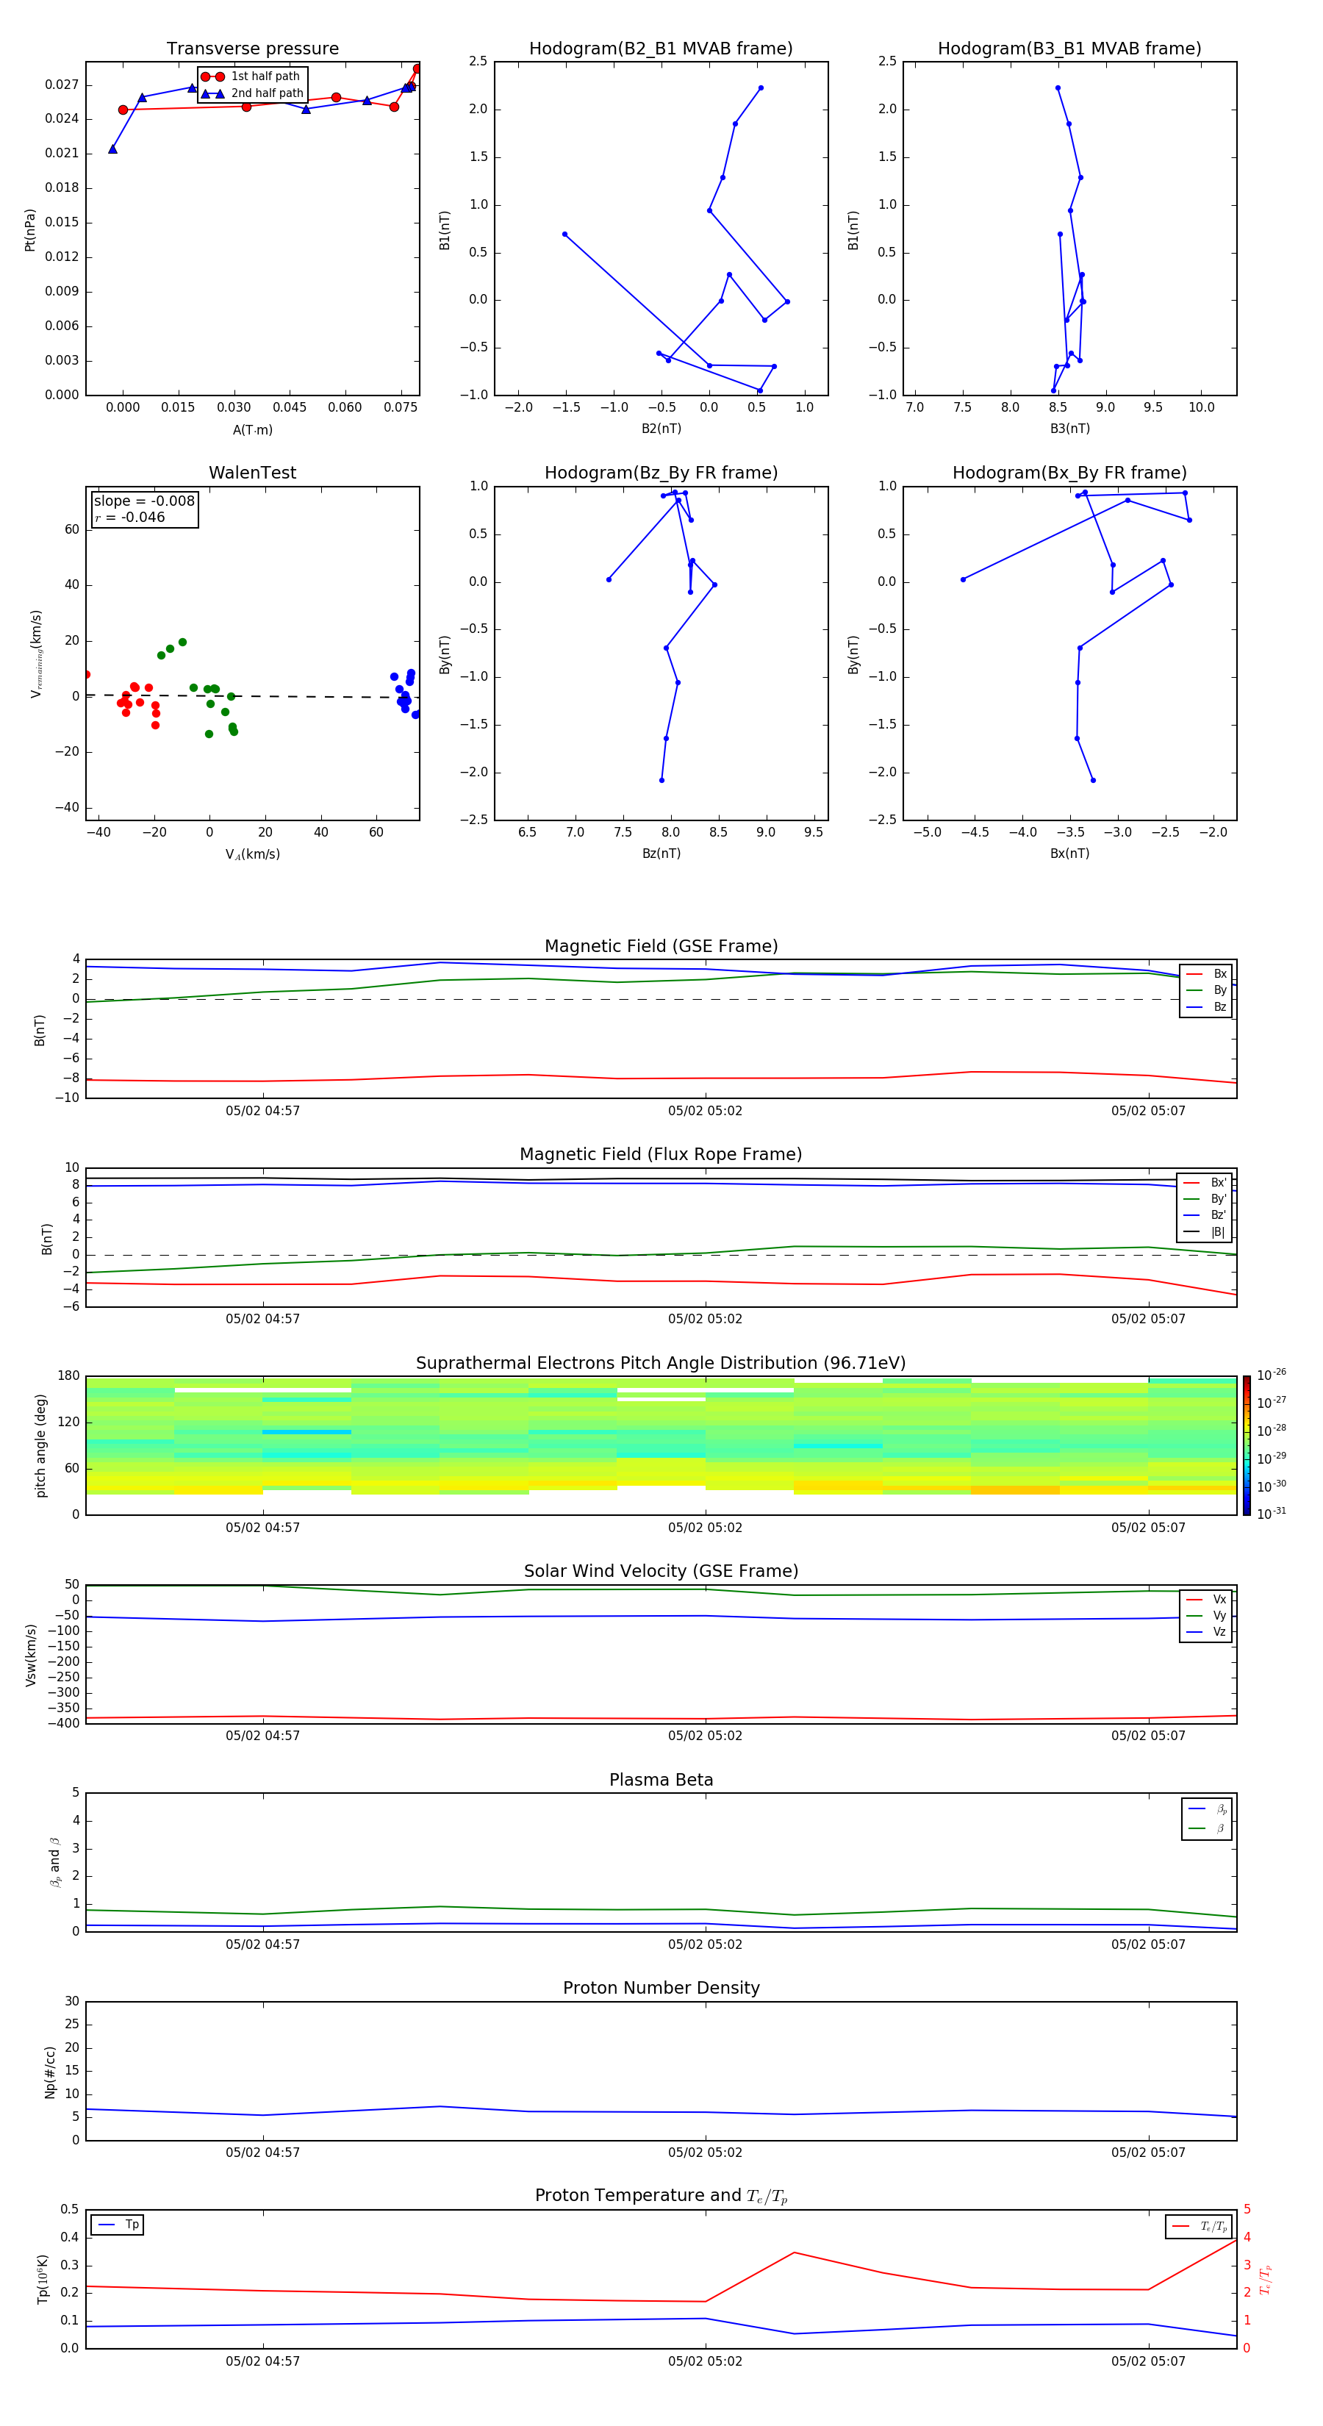
Task: Click '05/02 05:02' tick under Proton Temperature panel
Action: (x=706, y=2362)
